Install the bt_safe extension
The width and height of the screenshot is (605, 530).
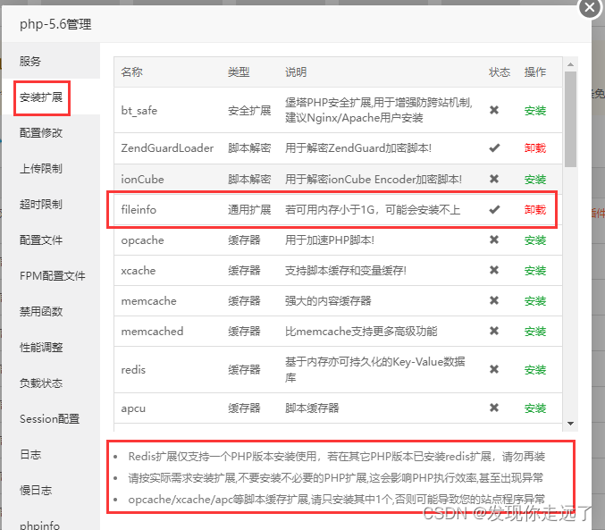click(534, 111)
